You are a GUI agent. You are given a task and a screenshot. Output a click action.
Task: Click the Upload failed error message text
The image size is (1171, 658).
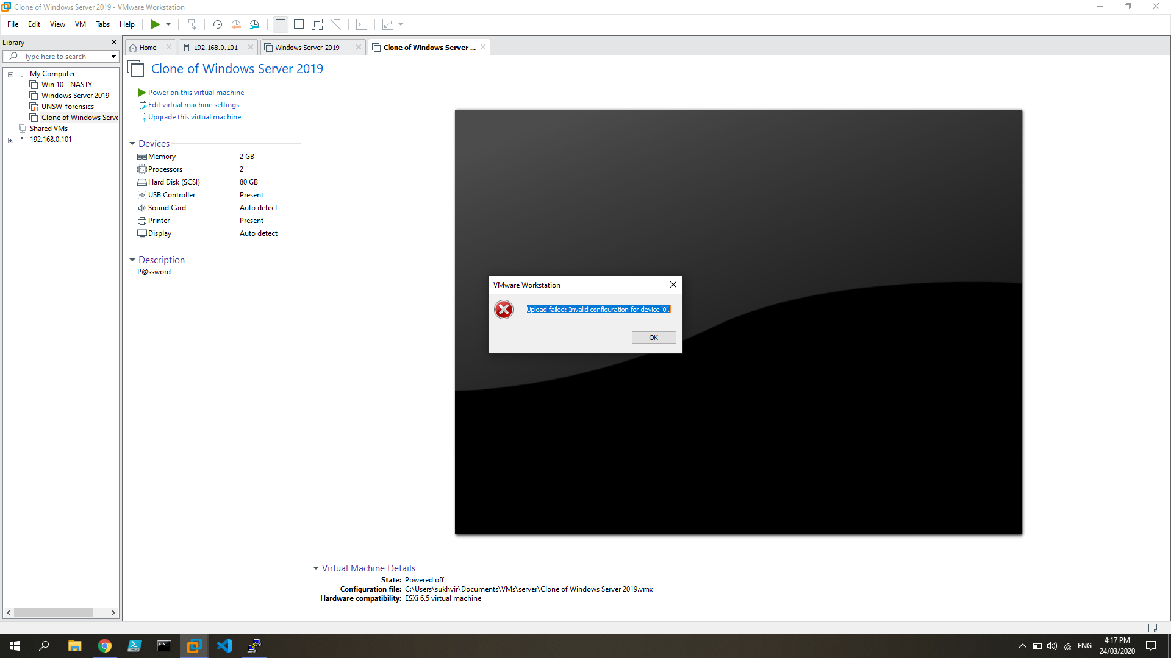(598, 310)
